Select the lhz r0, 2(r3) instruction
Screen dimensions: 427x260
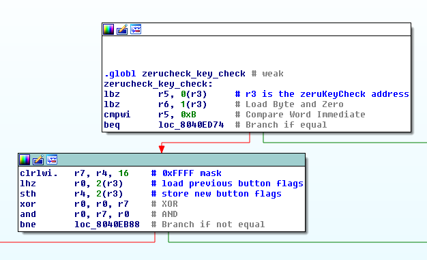click(72, 184)
